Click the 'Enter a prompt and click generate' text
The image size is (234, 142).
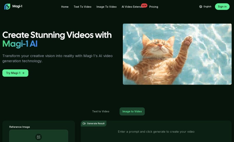point(156,132)
